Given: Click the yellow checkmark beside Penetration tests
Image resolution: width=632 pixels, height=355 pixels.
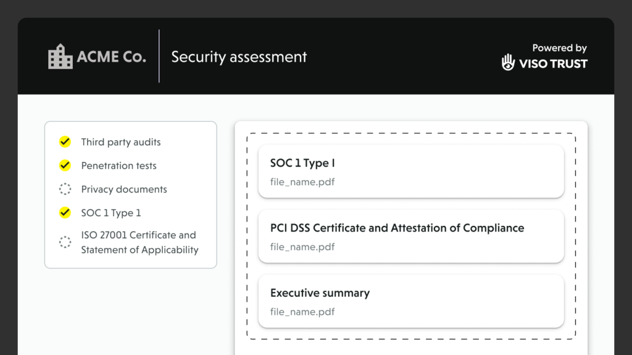Looking at the screenshot, I should (65, 165).
